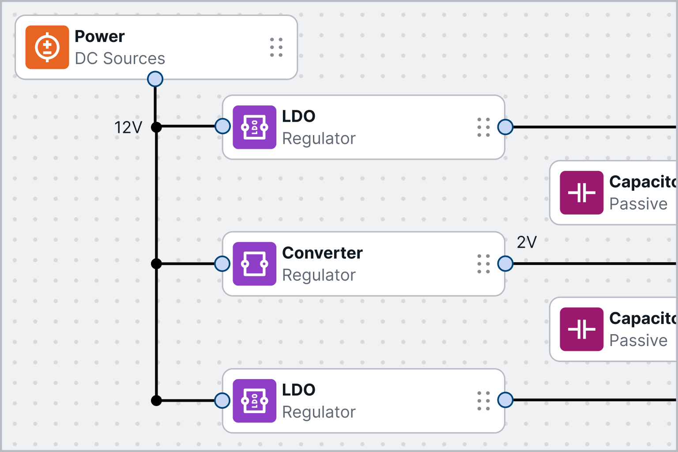Select the 2V wire label
The width and height of the screenshot is (678, 452).
(527, 242)
